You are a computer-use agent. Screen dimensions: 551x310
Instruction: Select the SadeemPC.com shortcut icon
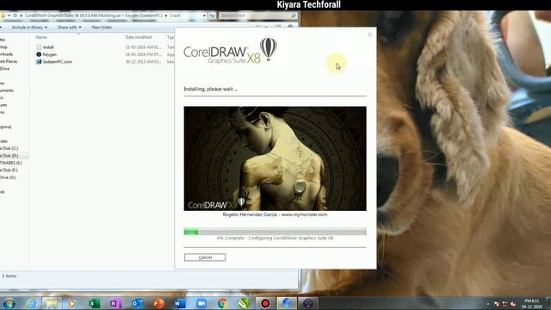coord(39,61)
